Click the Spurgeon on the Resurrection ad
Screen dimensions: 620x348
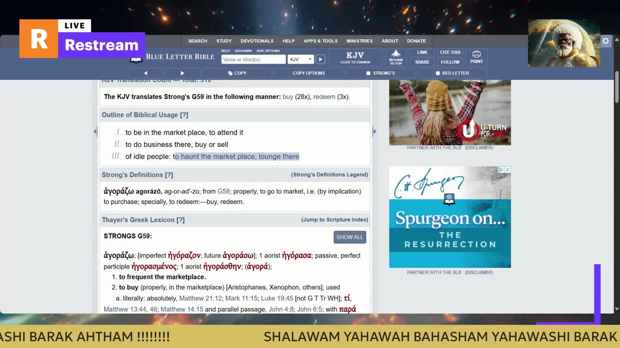pos(450,217)
